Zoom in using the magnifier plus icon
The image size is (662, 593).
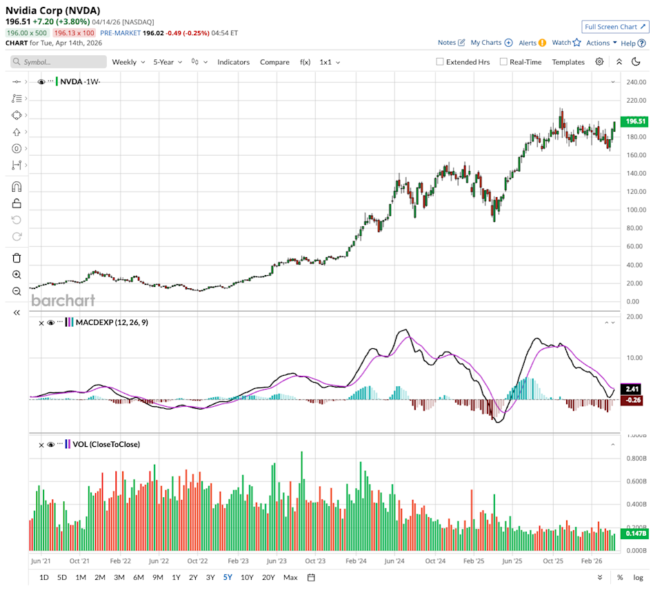pos(17,274)
